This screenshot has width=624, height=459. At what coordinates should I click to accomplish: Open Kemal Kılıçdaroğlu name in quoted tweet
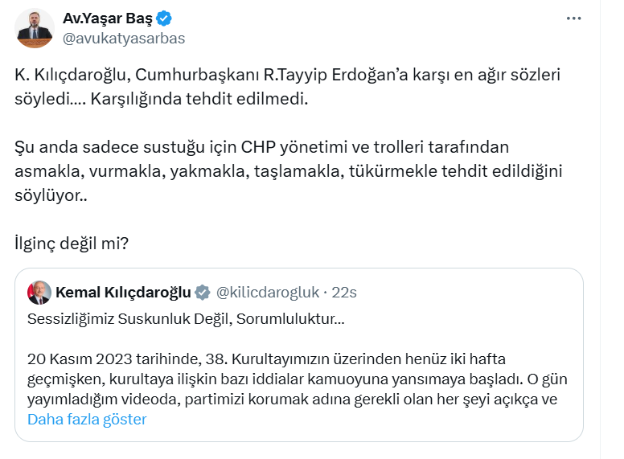123,292
